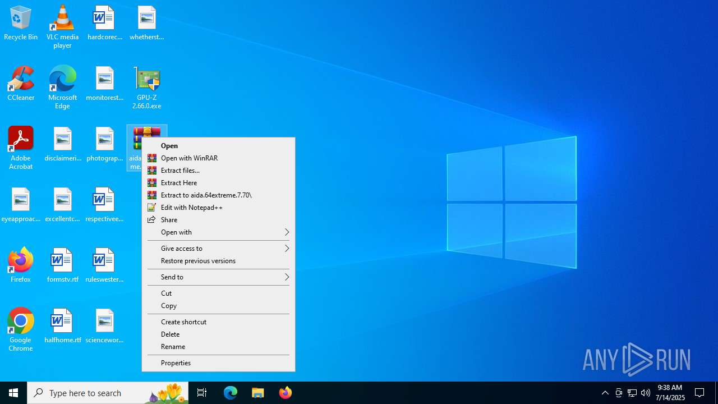The image size is (718, 404).
Task: Select the disclaimeri... file icon
Action: [x=62, y=145]
